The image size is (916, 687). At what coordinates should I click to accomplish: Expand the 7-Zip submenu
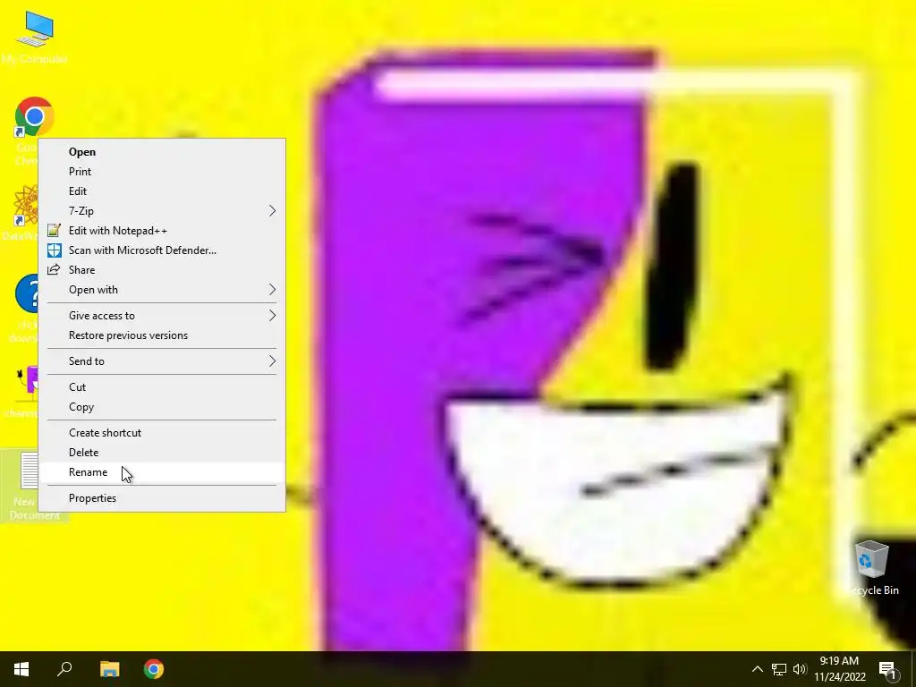(x=162, y=211)
